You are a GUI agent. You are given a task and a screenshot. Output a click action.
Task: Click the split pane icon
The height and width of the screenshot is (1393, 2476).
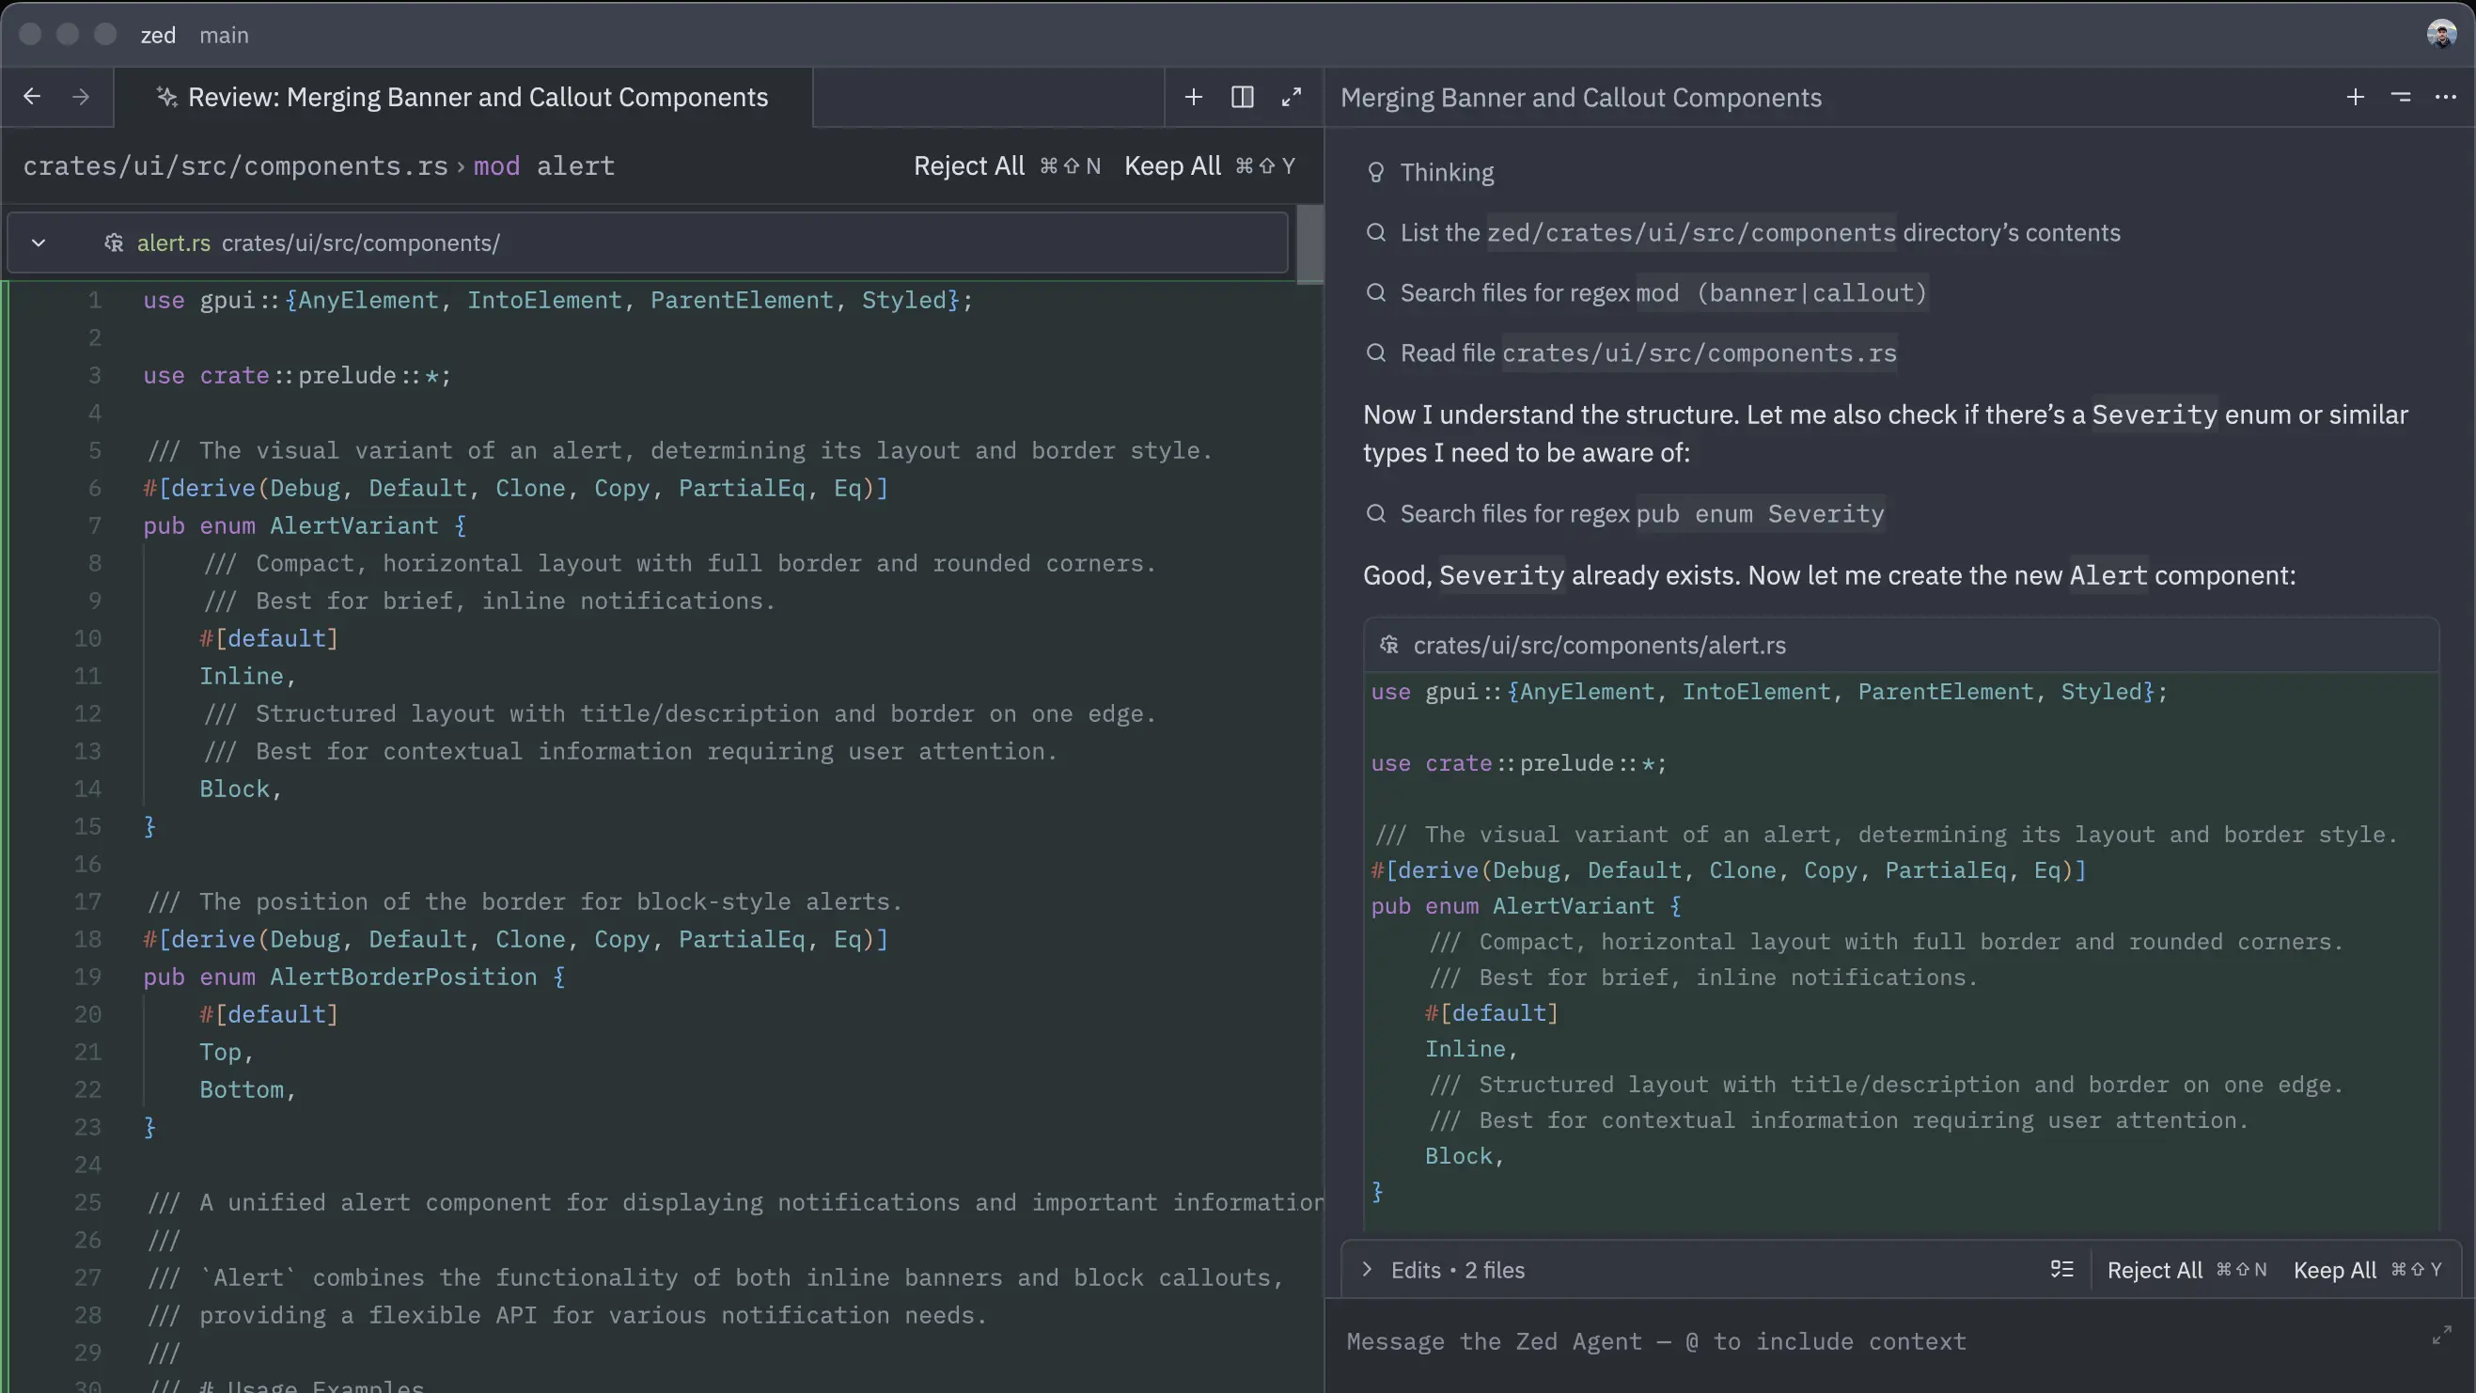[1242, 97]
